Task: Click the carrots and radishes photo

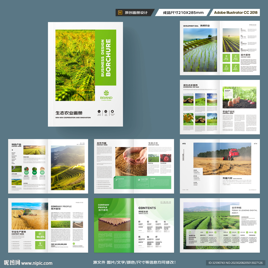Action: pos(239,98)
